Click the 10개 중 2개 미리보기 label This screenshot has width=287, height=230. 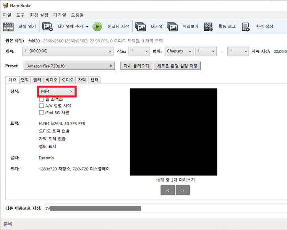pos(175,180)
